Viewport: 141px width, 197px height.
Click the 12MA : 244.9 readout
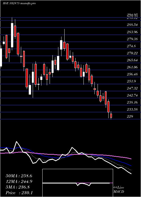pos(19,182)
